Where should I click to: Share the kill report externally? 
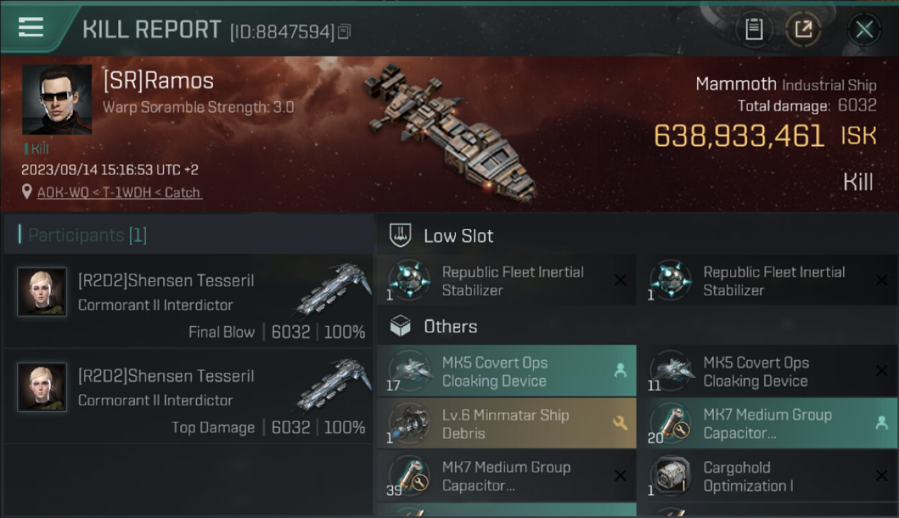pyautogui.click(x=803, y=30)
